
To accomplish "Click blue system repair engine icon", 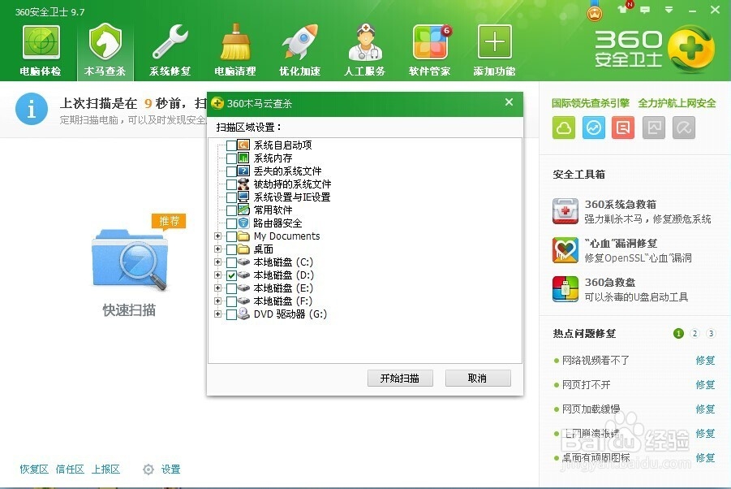I will tap(593, 128).
